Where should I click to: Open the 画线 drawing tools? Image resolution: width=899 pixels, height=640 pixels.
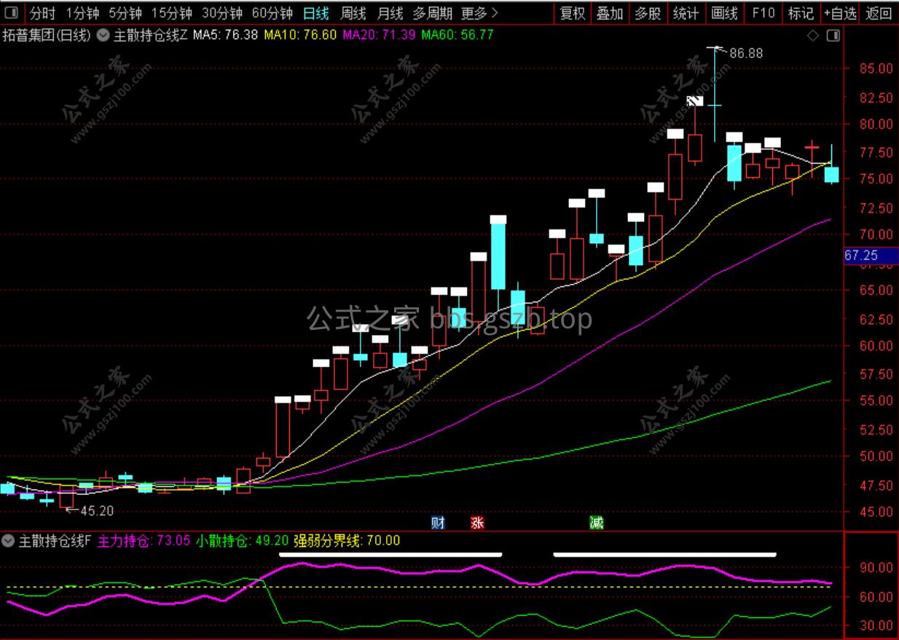(x=724, y=13)
